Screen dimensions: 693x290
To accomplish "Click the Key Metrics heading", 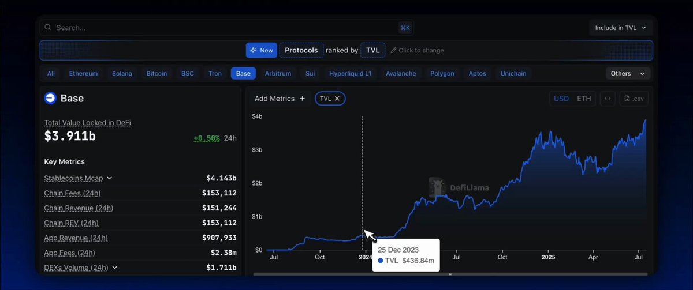I will [x=64, y=162].
